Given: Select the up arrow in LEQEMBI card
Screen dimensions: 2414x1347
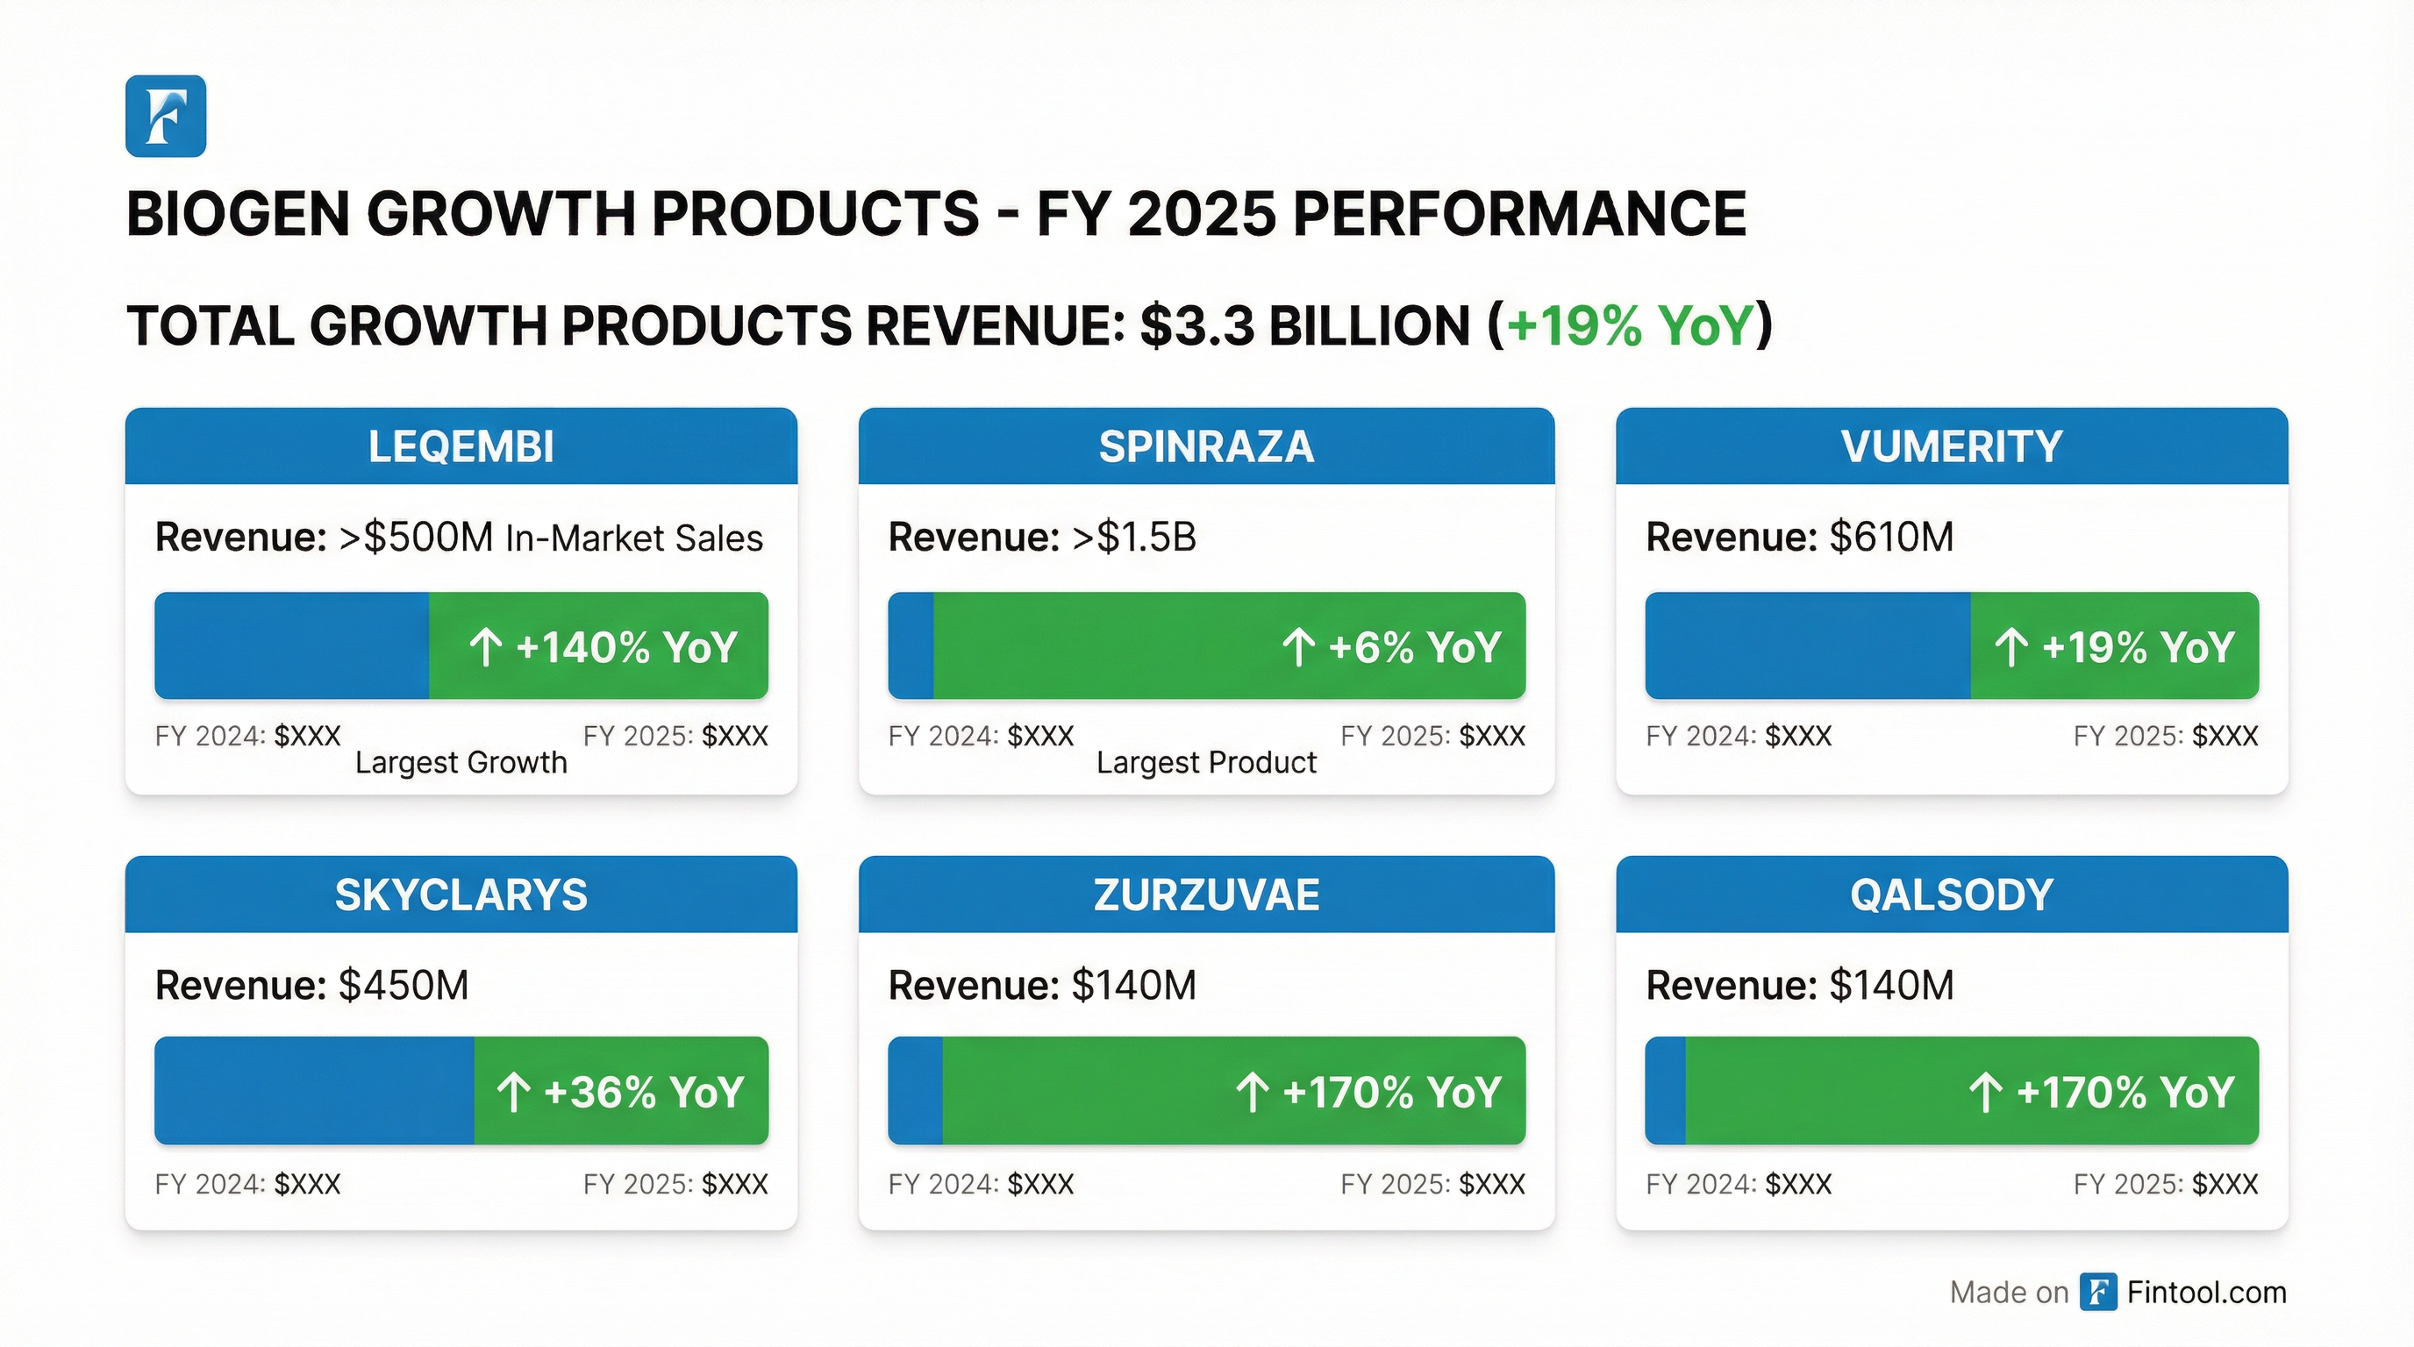Looking at the screenshot, I should coord(486,645).
